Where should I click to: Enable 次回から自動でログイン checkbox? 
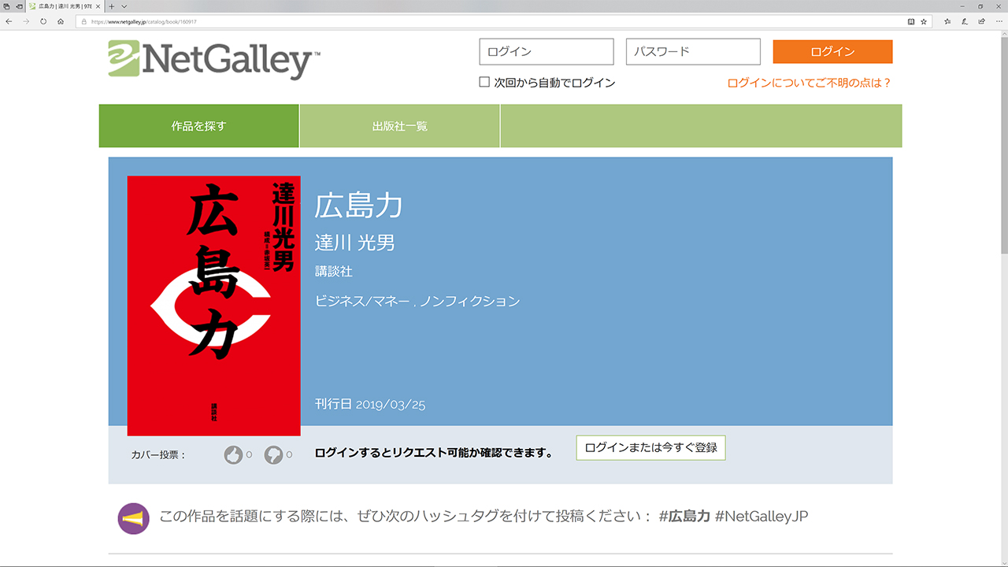[484, 82]
